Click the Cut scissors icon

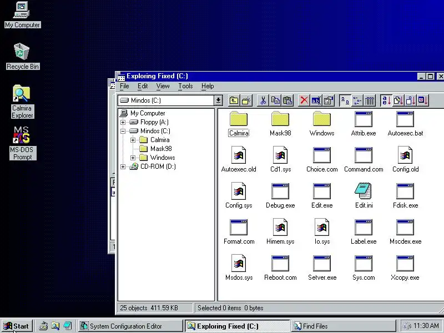263,100
